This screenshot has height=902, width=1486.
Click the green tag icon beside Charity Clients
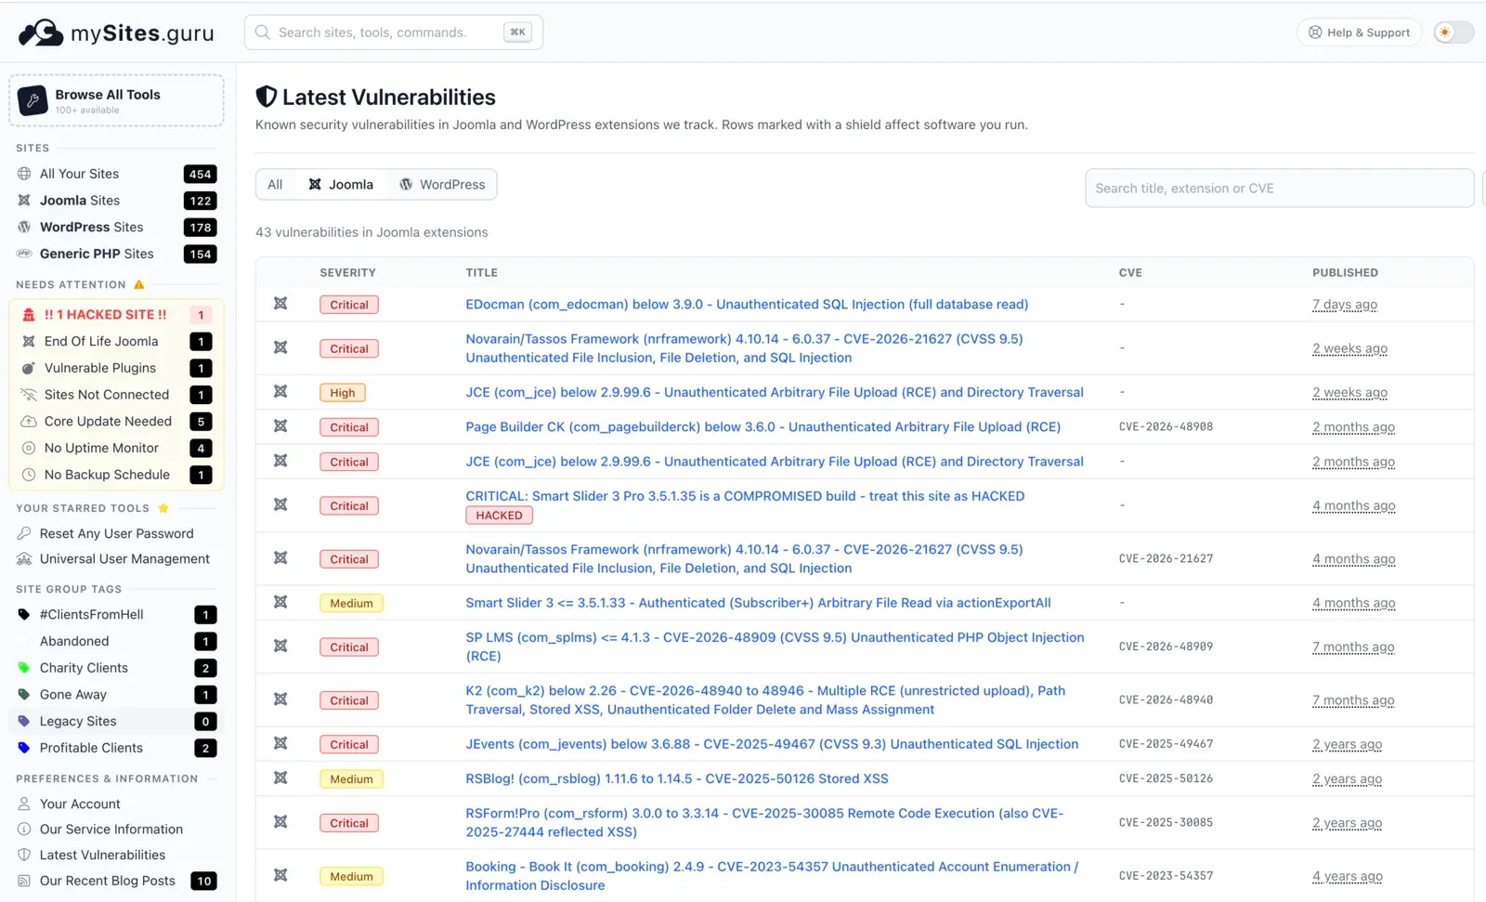click(24, 668)
